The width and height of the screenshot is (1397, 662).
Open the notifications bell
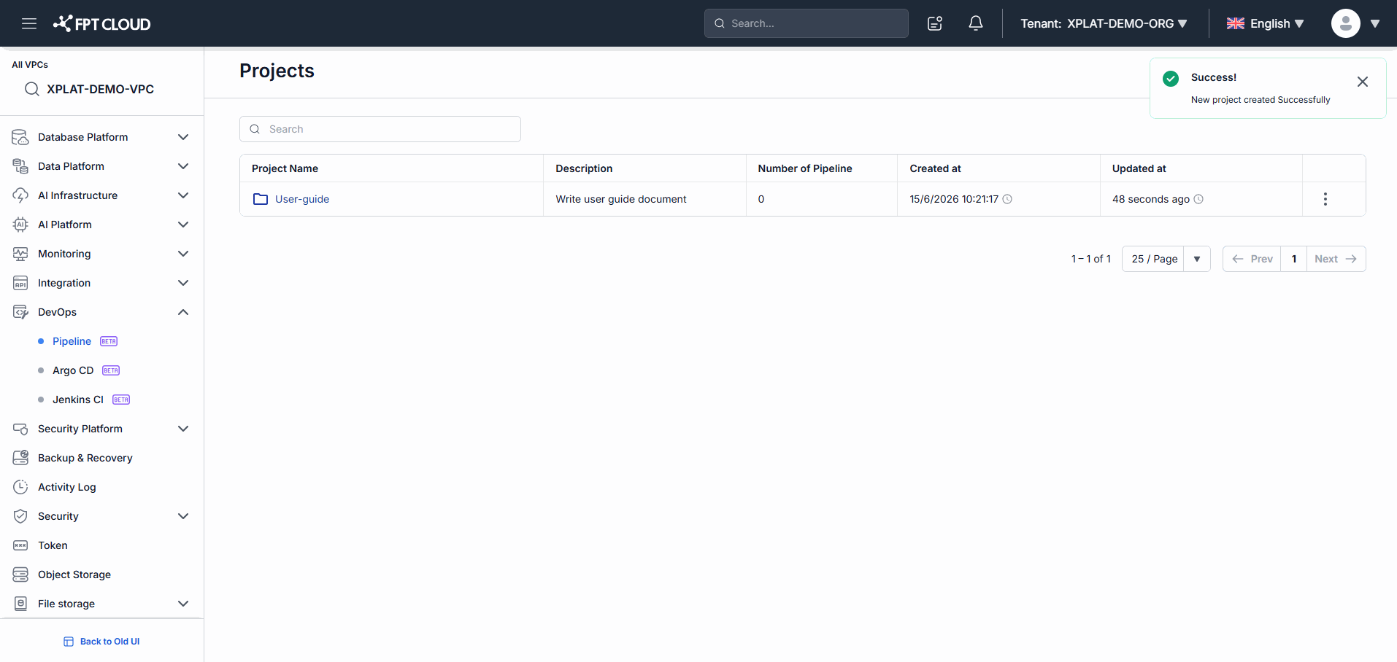click(x=976, y=23)
